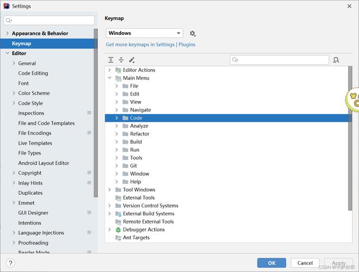Viewport: 359px width, 272px height.
Task: Select Refactor in the keymap tree
Action: tap(139, 134)
